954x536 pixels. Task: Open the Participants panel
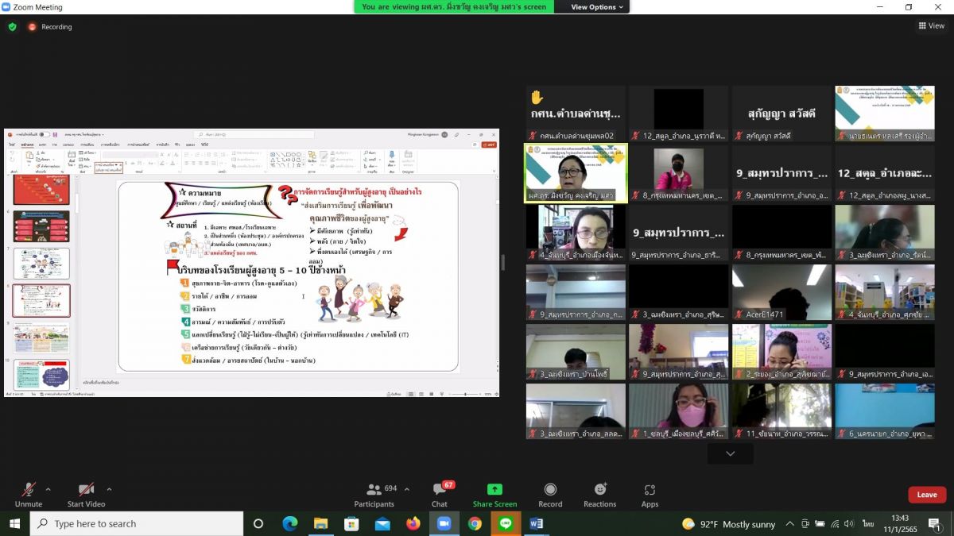pyautogui.click(x=374, y=494)
